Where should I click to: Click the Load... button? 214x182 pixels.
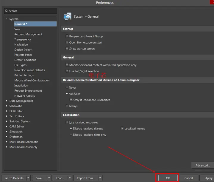pos(60,178)
